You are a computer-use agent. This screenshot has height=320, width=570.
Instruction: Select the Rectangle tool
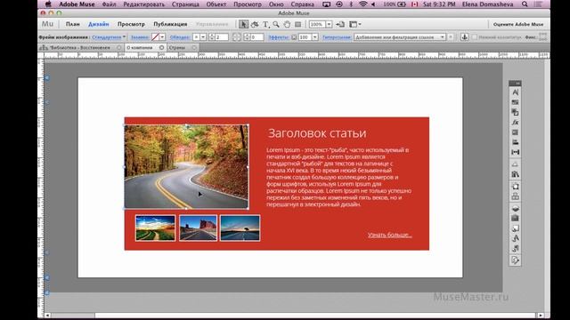pos(297,24)
